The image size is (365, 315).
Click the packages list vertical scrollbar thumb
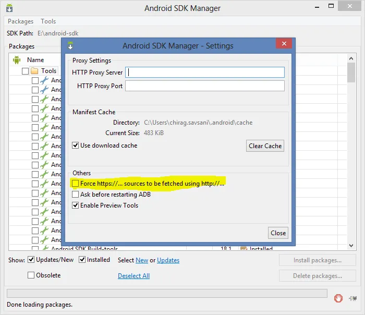[x=351, y=72]
